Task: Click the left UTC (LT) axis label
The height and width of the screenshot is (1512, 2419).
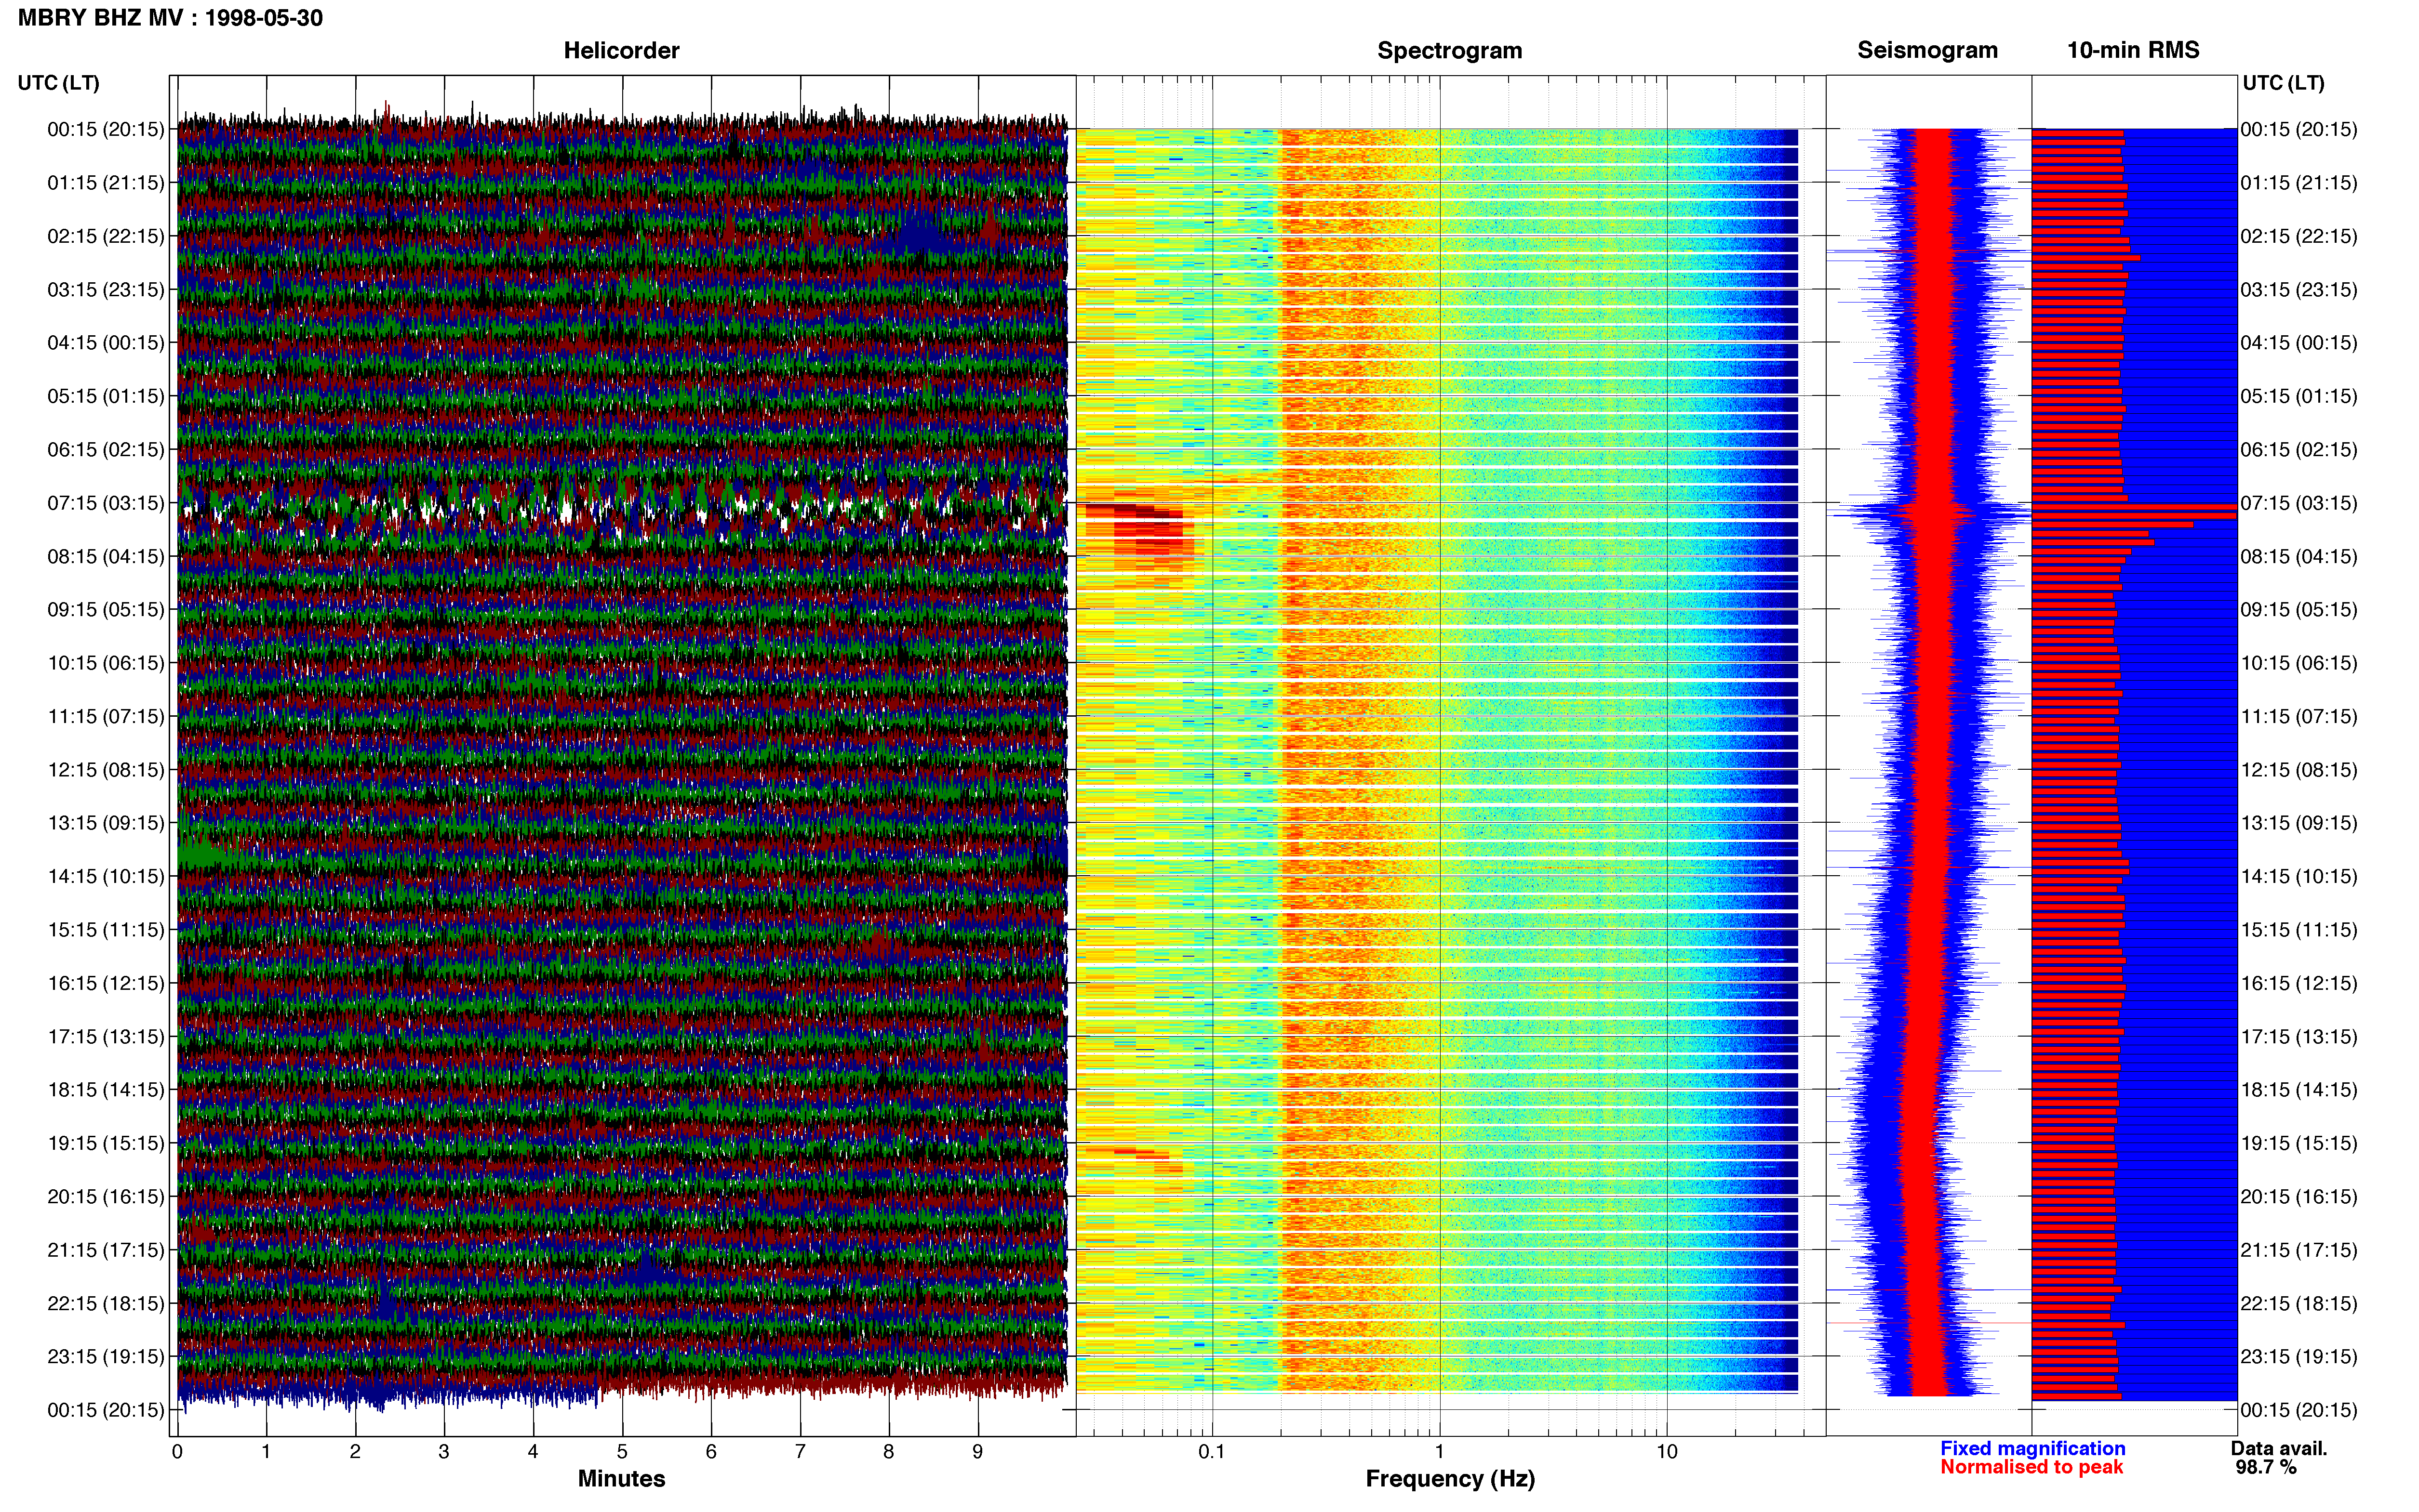Action: [58, 83]
